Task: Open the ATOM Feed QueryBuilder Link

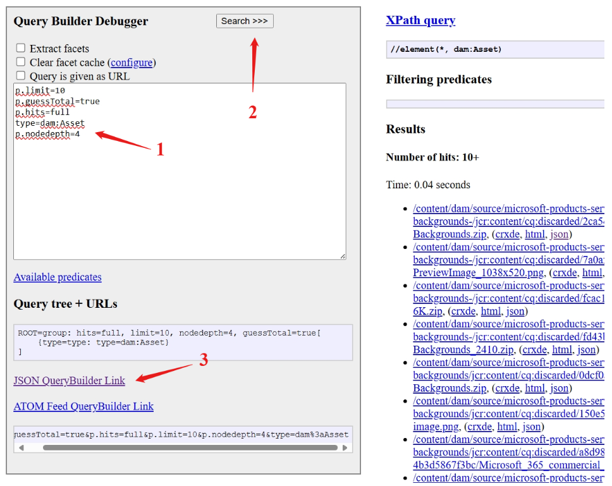Action: [x=83, y=406]
